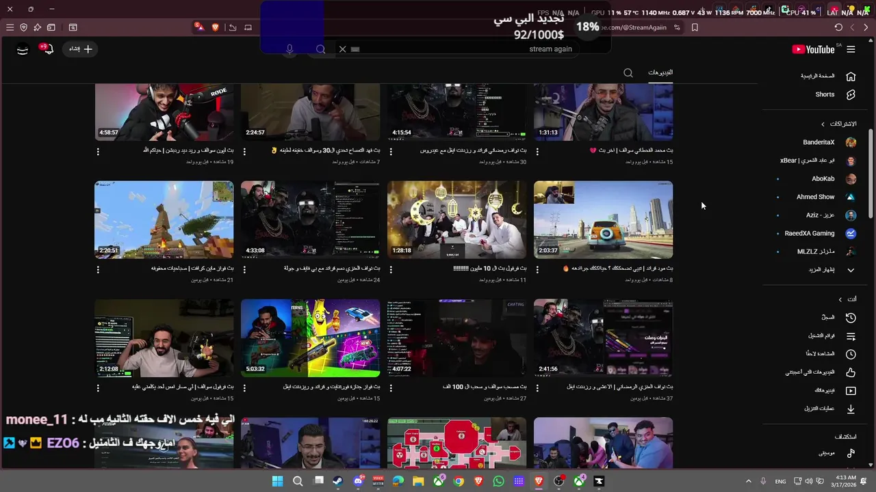
Task: Play the 1:28:18 Ramadan lantern video thumbnail
Action: coord(457,220)
